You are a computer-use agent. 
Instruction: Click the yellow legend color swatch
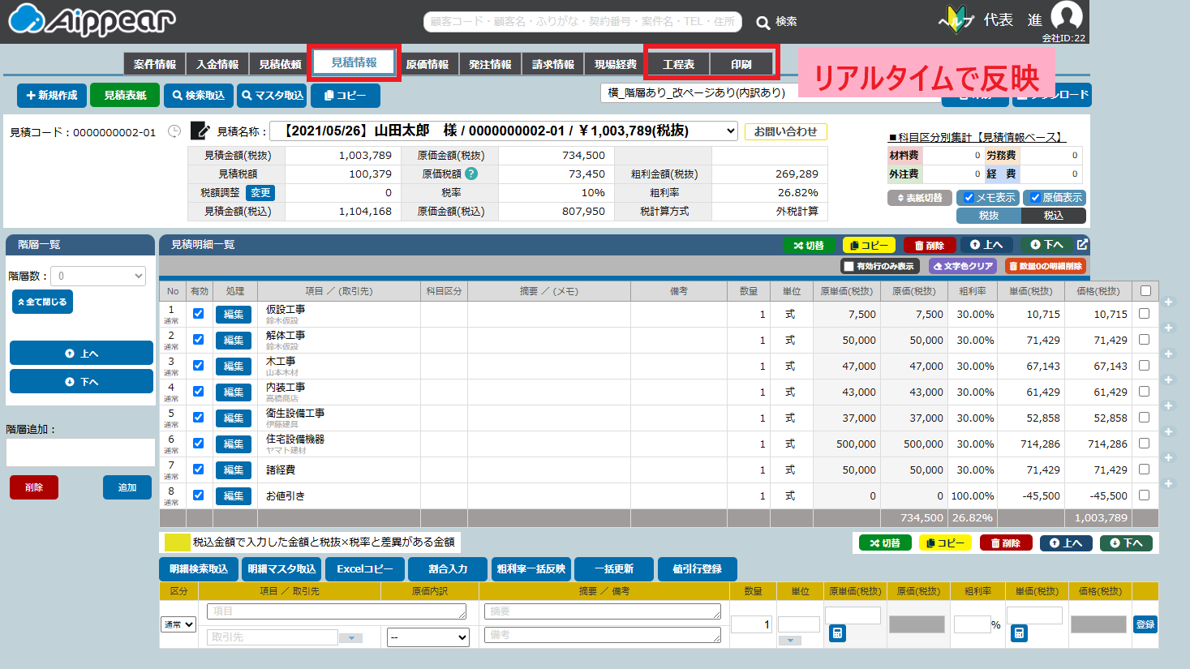click(x=177, y=542)
